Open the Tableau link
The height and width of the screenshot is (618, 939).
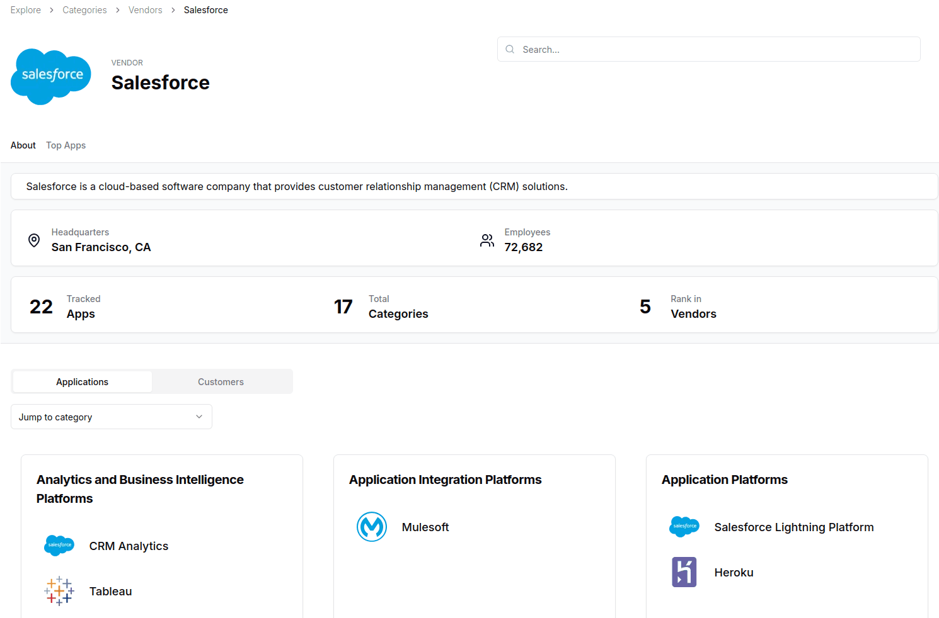pyautogui.click(x=111, y=592)
